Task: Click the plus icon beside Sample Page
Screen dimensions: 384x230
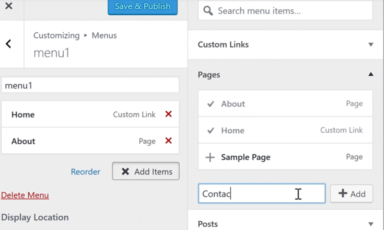Action: click(x=210, y=157)
